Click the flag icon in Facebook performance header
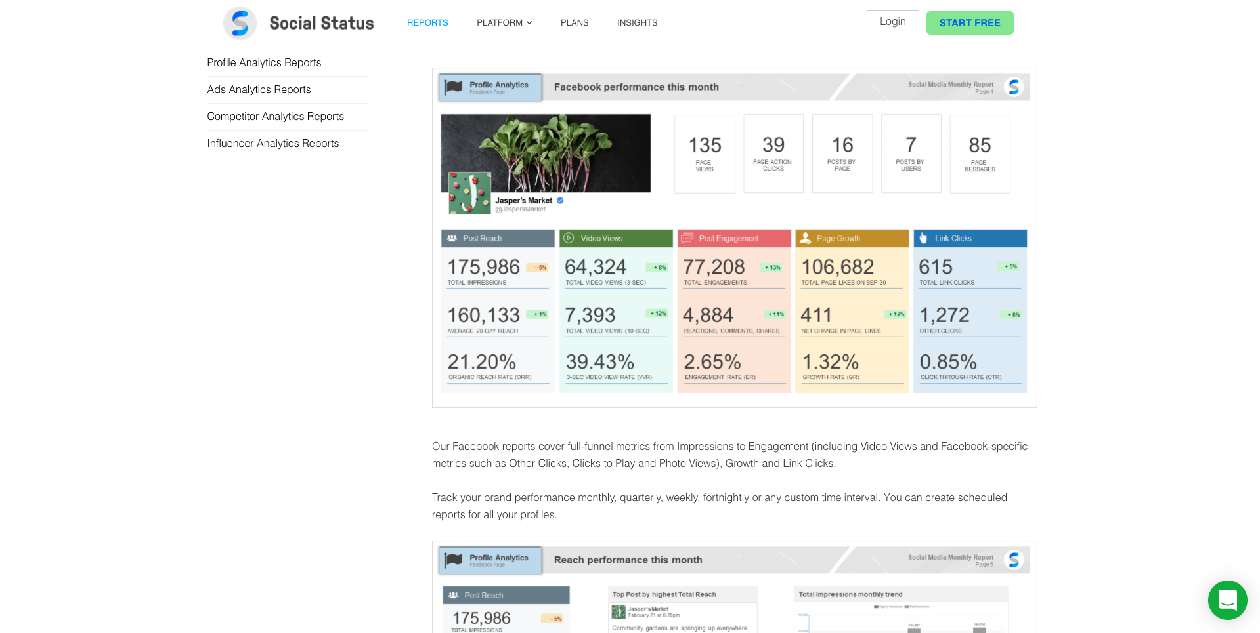 point(454,87)
